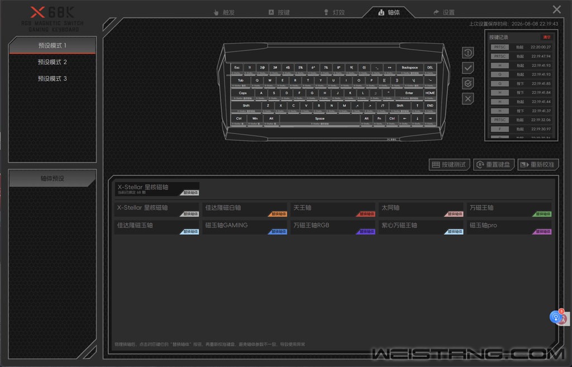This screenshot has height=367, width=572.
Task: Open the 灯效 tab
Action: point(334,12)
